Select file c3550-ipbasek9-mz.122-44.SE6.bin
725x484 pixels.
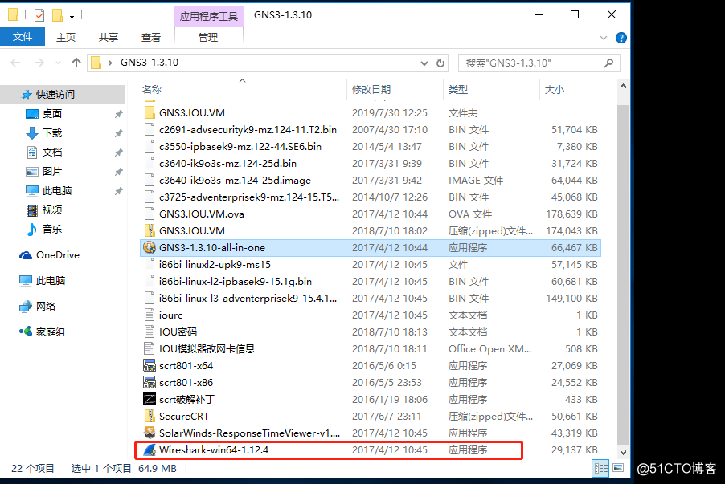(x=370, y=146)
